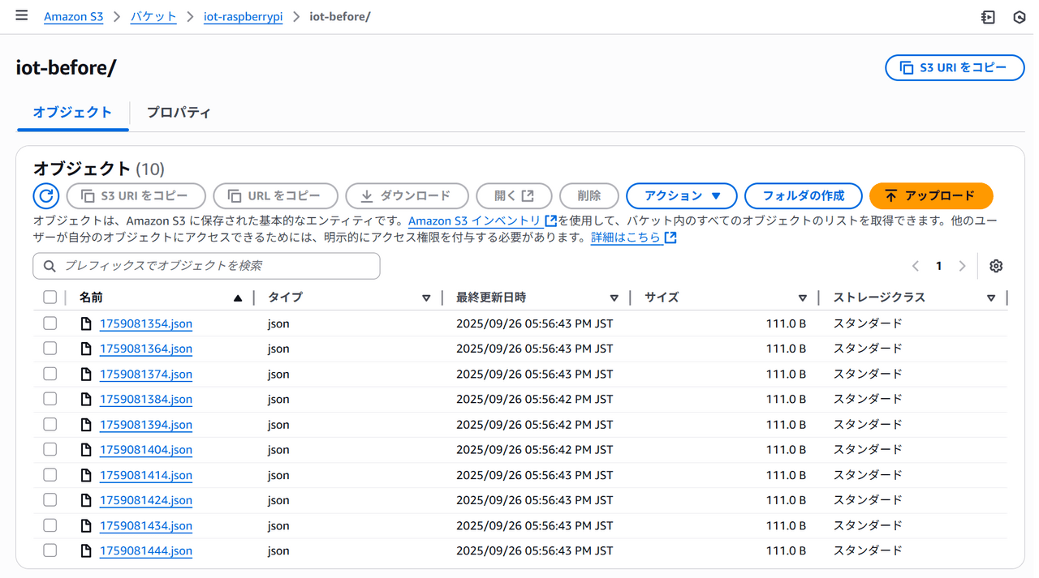Click the hexagon icon in top-right corner
This screenshot has width=1039, height=578.
(1020, 17)
